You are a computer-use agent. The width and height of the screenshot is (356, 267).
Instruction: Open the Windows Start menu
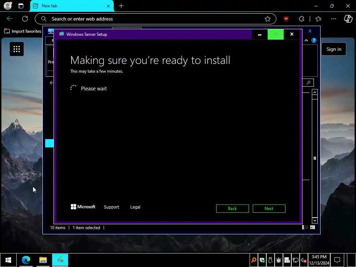click(8, 260)
